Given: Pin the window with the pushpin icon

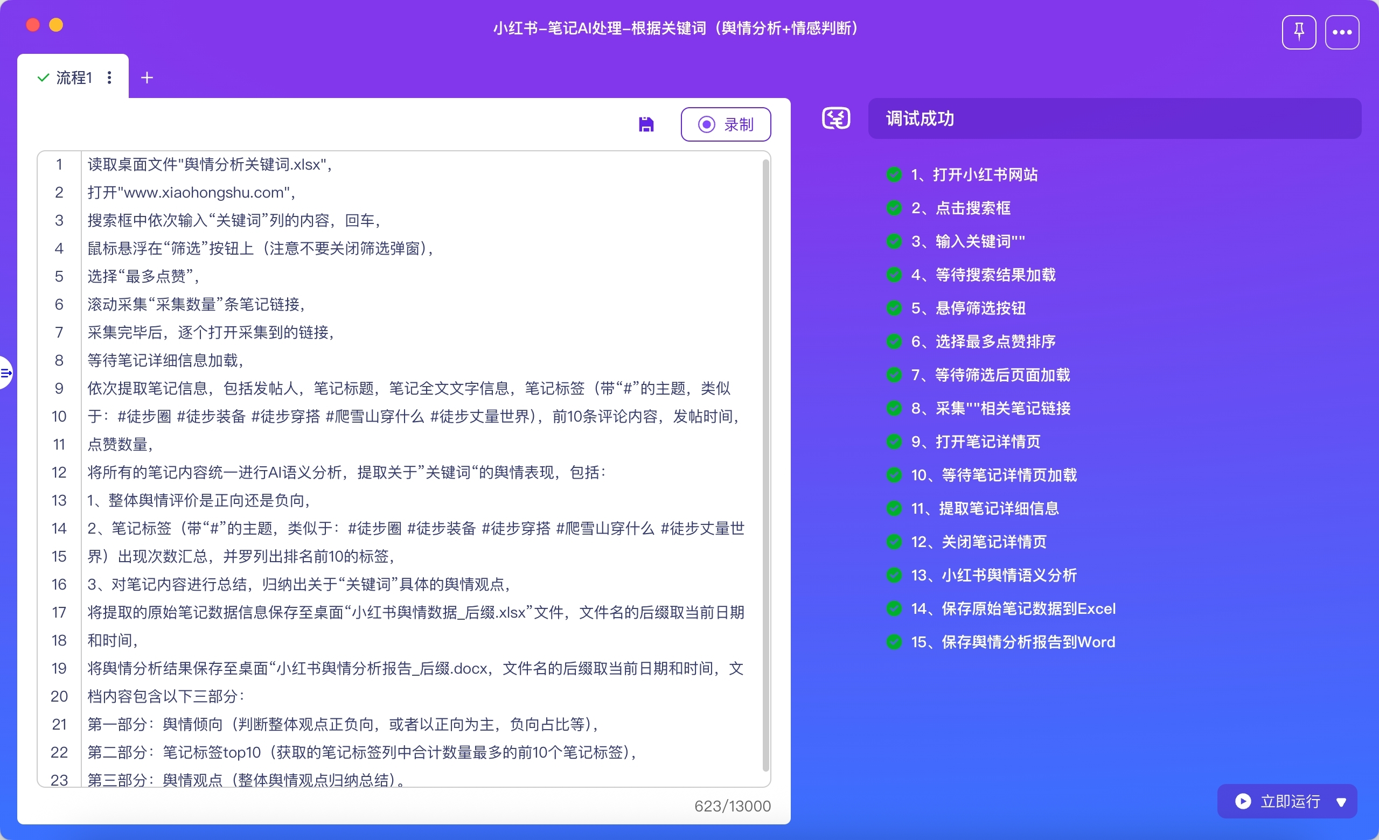Looking at the screenshot, I should (1298, 32).
